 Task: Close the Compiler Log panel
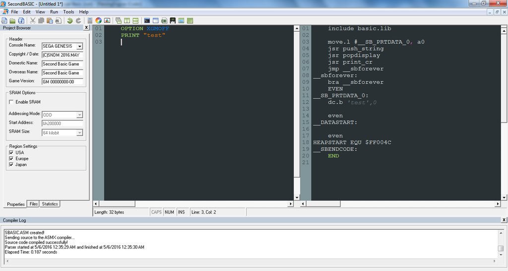504,220
